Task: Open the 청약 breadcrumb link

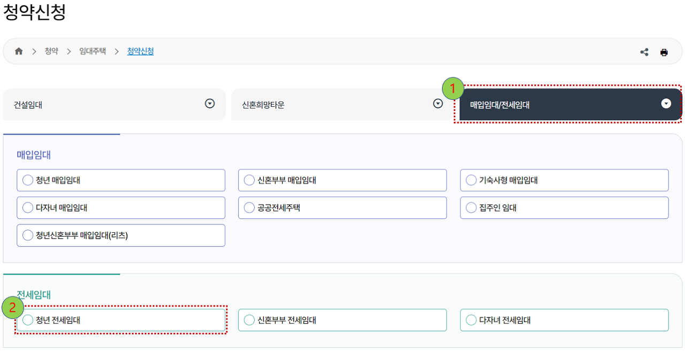Action: tap(51, 51)
